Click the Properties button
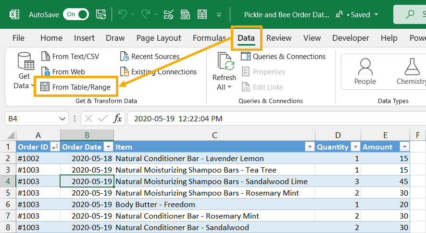426x233 pixels. click(263, 72)
